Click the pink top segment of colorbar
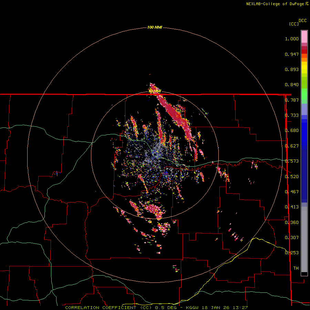 tap(304, 37)
